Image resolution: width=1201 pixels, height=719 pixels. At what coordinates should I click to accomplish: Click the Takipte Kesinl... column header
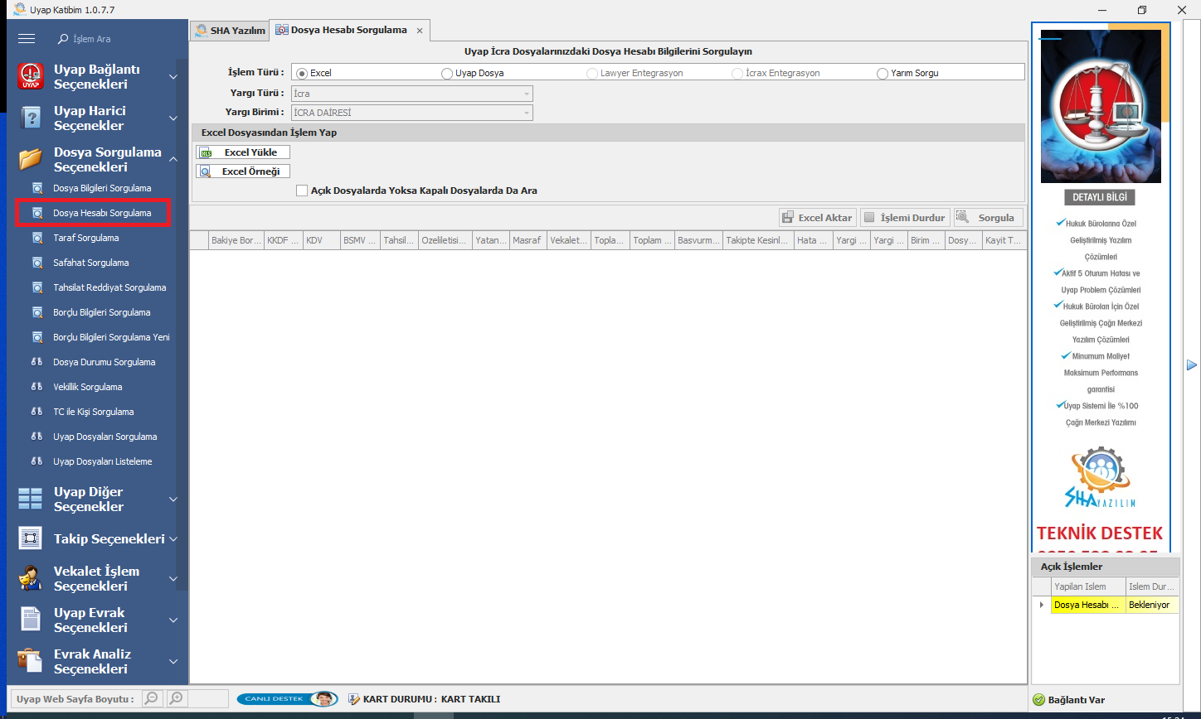[x=758, y=240]
